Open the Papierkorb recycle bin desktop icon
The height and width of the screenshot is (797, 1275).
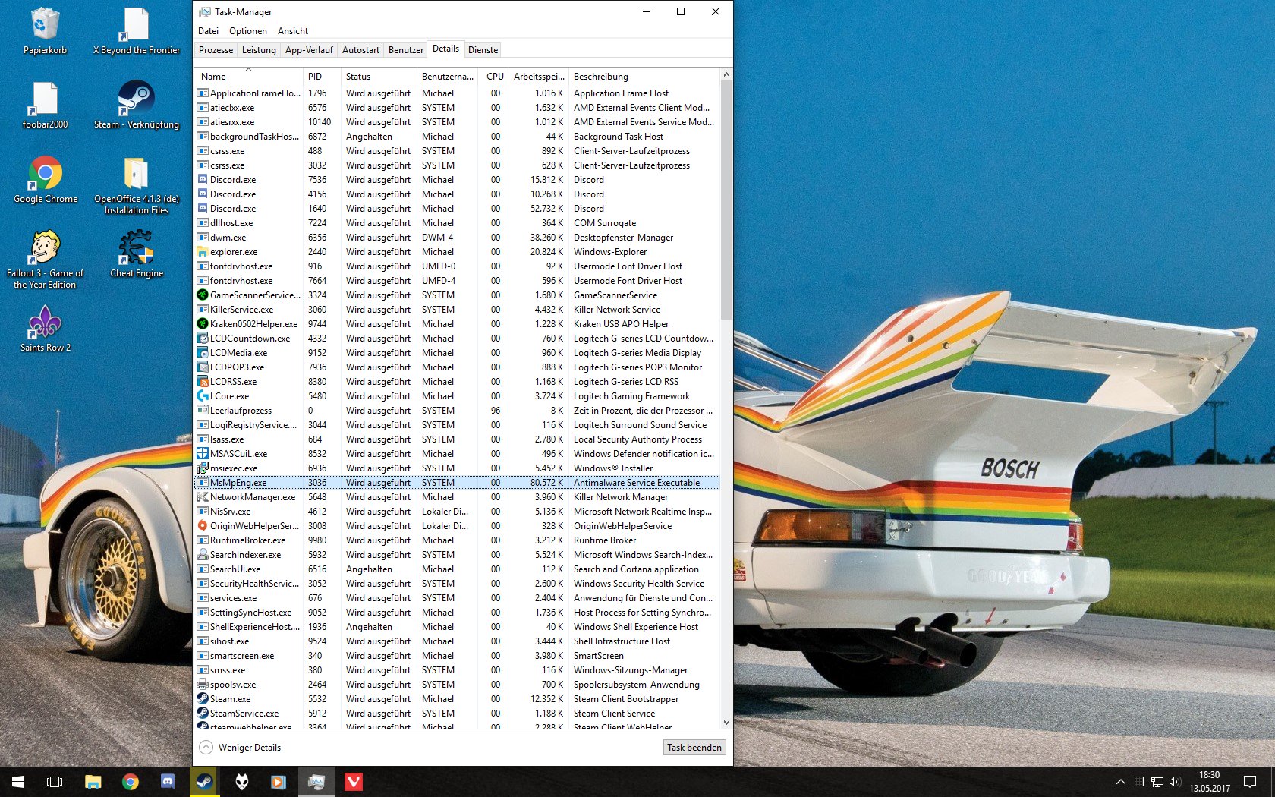[x=45, y=30]
